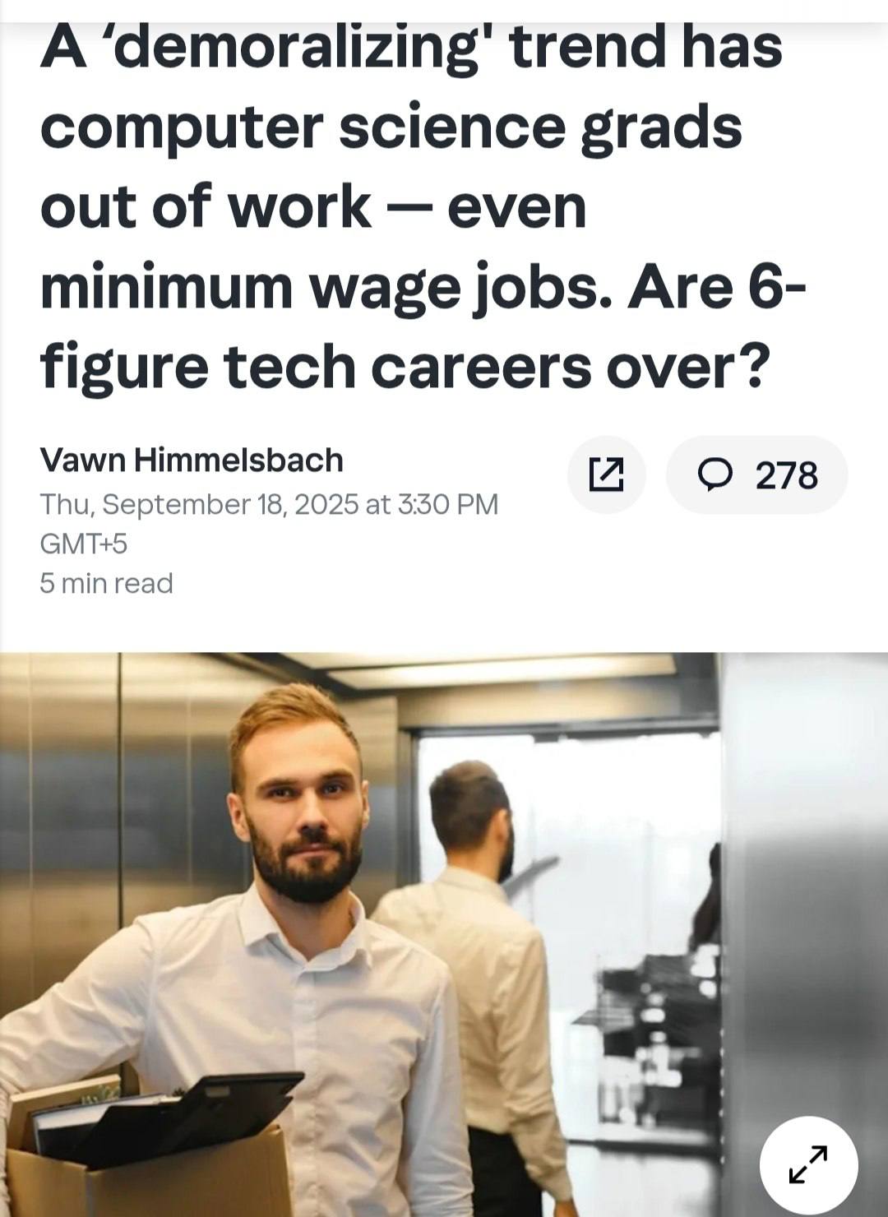
Task: Click the 278 comment count
Action: tap(786, 475)
